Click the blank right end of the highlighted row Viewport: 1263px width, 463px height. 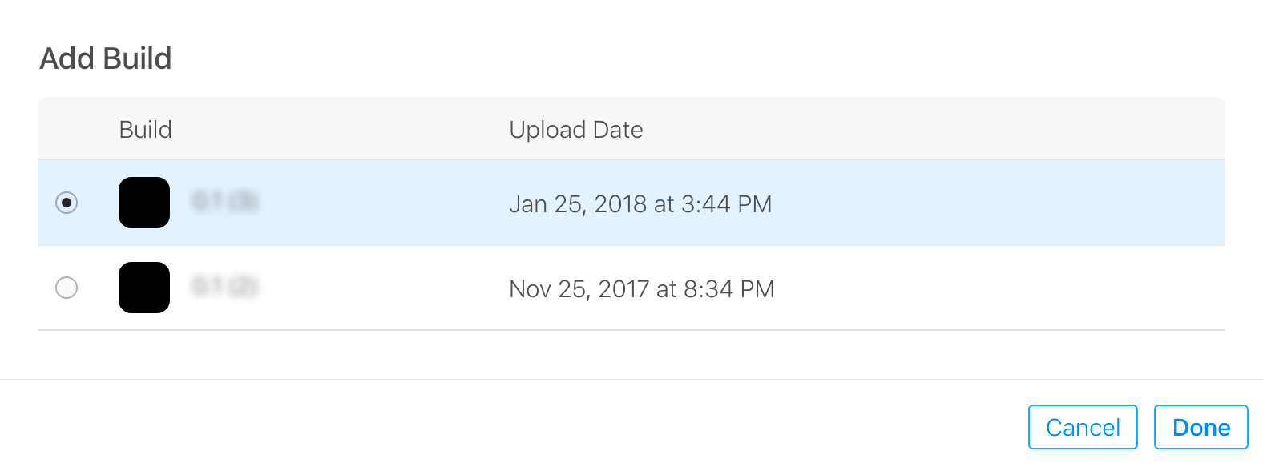(x=1002, y=203)
